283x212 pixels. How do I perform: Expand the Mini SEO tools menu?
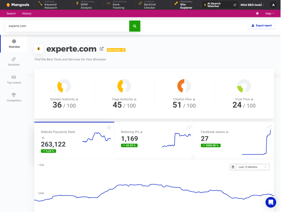pos(252,5)
